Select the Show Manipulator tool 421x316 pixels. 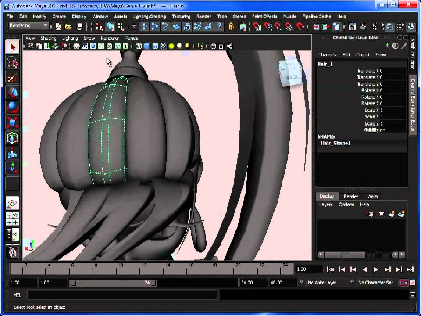pyautogui.click(x=12, y=168)
